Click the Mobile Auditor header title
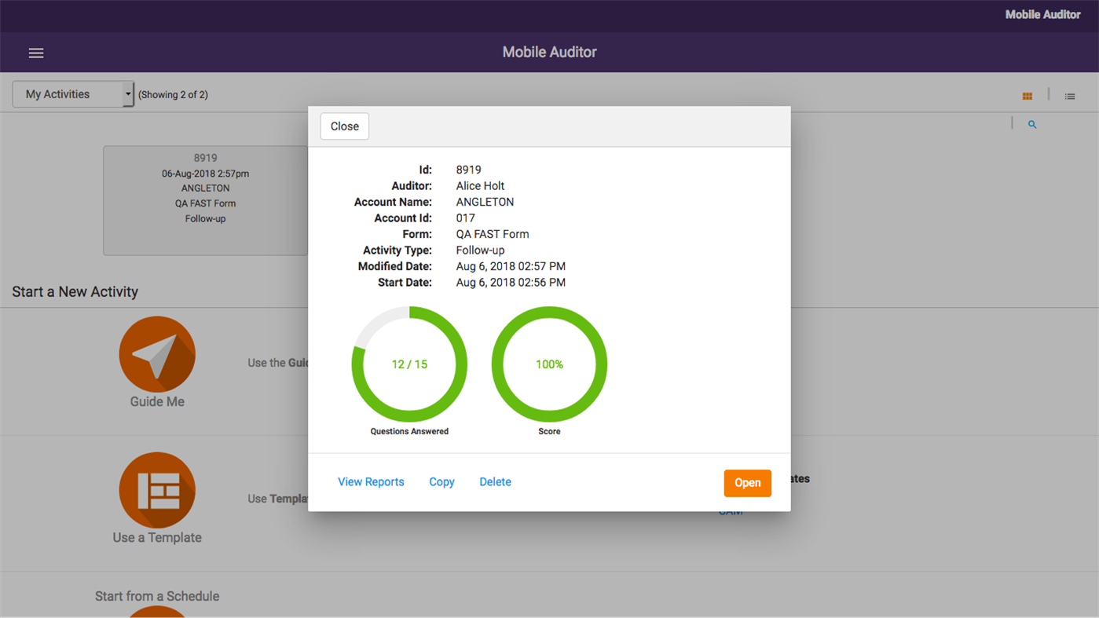Viewport: 1099px width, 618px height. tap(549, 52)
